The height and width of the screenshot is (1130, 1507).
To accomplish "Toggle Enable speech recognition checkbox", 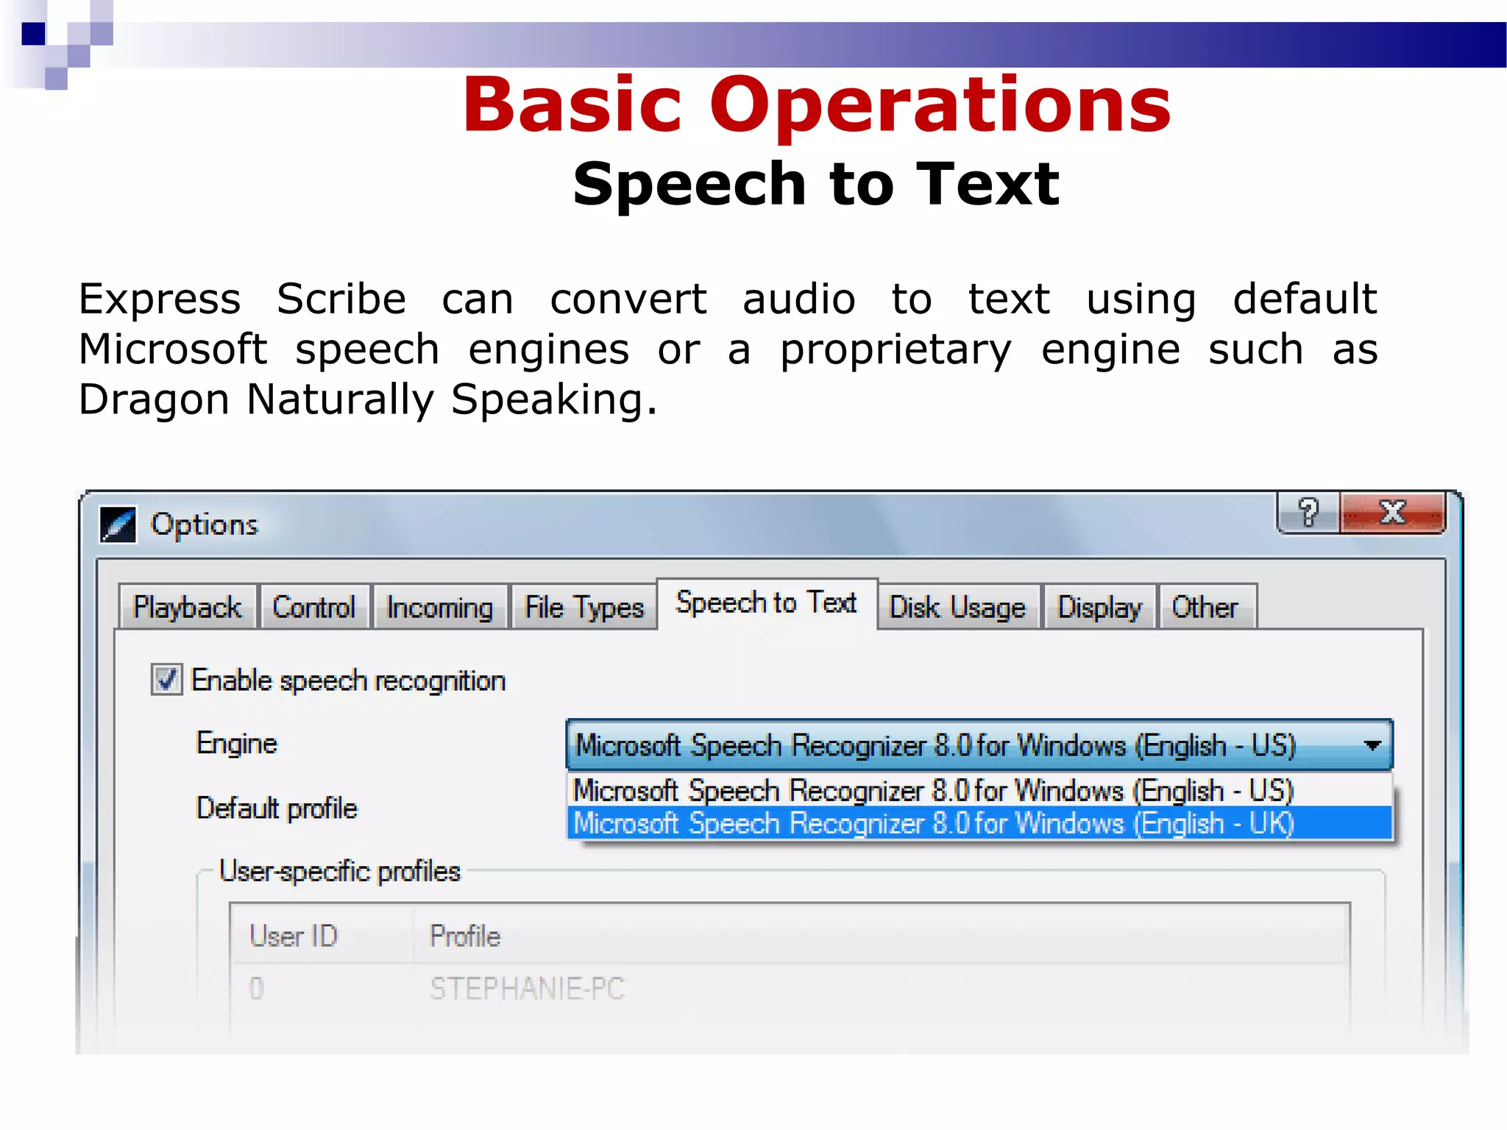I will [x=166, y=679].
